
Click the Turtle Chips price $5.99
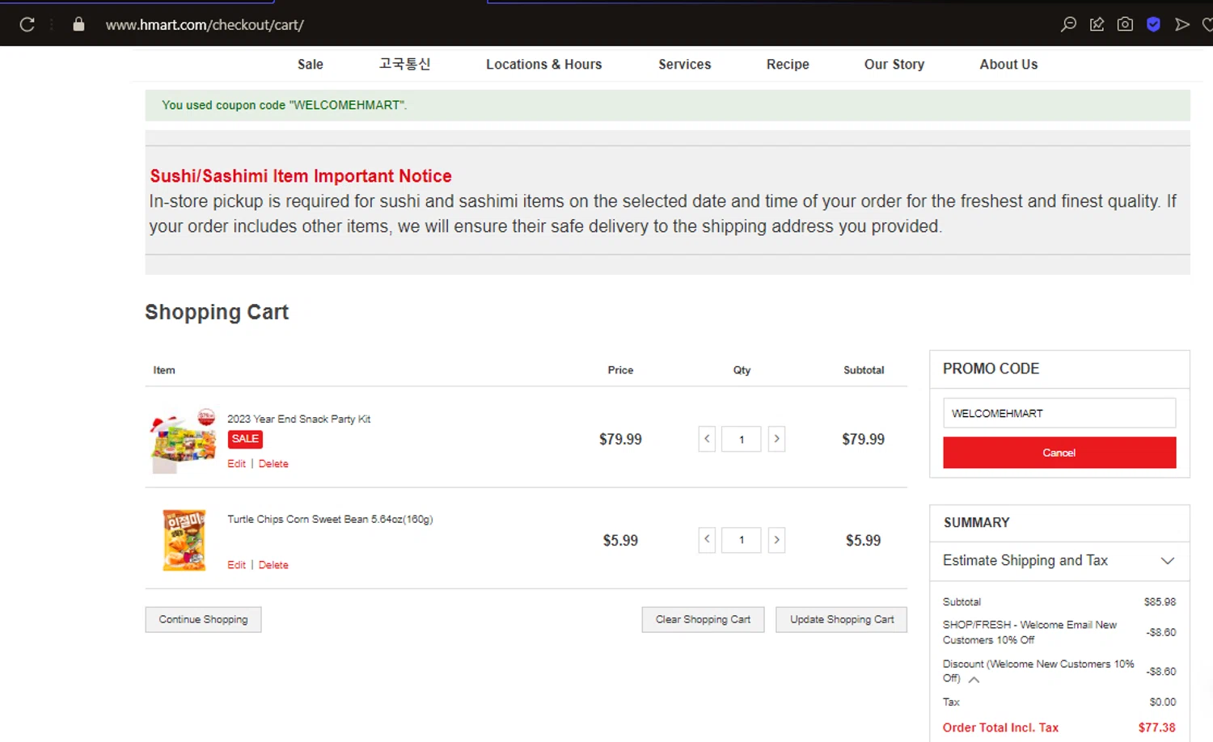click(x=620, y=540)
